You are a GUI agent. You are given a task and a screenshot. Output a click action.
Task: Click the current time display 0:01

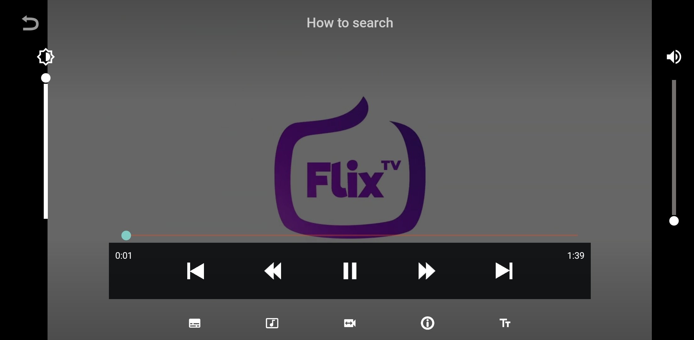pyautogui.click(x=124, y=255)
